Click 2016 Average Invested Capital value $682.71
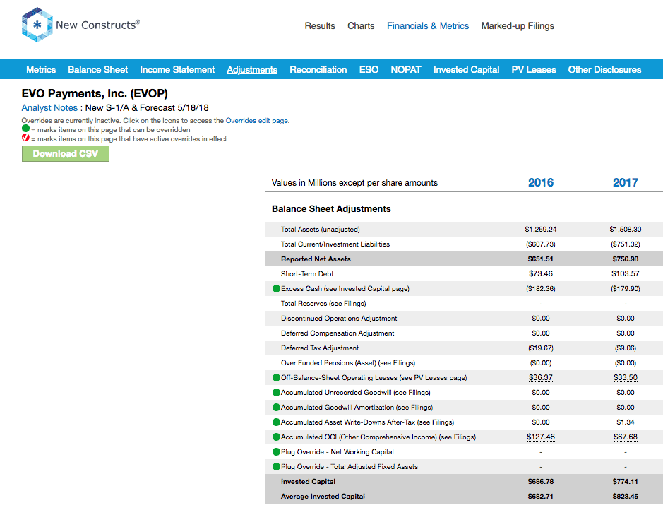 pyautogui.click(x=541, y=497)
